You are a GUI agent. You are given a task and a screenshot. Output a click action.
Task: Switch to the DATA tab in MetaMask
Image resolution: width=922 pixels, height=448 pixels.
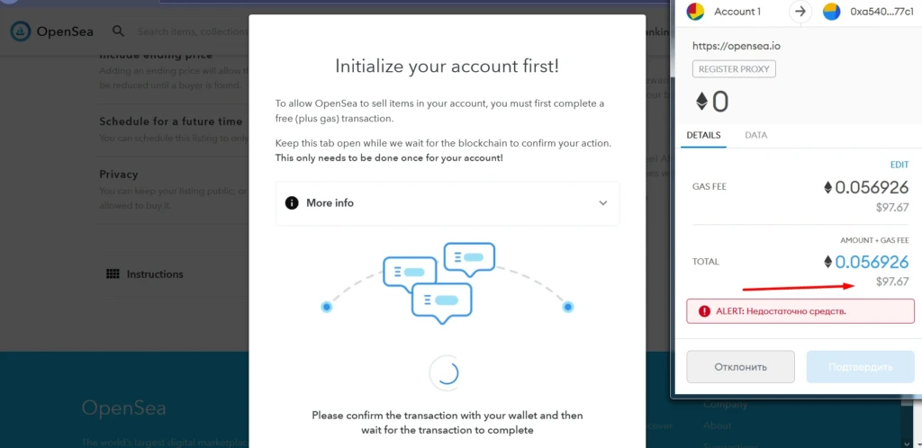pyautogui.click(x=755, y=135)
